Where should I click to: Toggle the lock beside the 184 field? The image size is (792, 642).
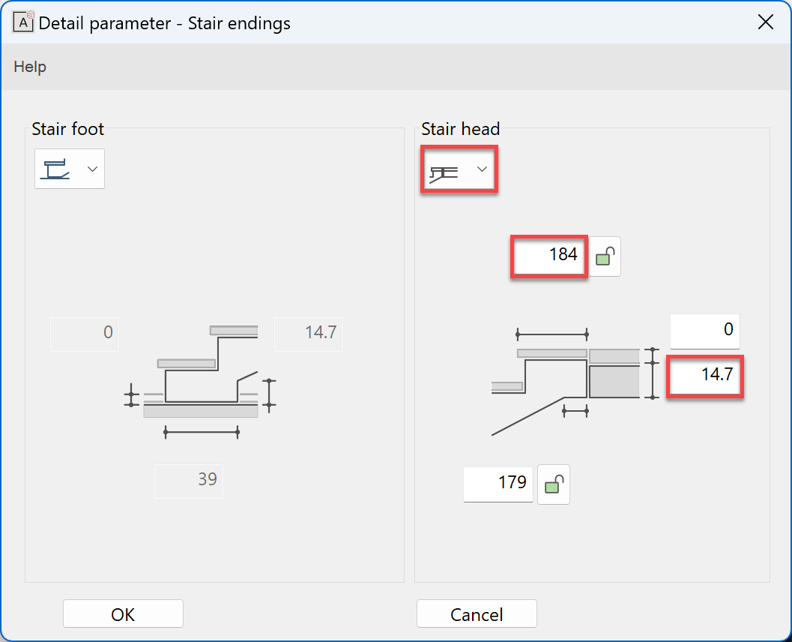click(x=605, y=256)
